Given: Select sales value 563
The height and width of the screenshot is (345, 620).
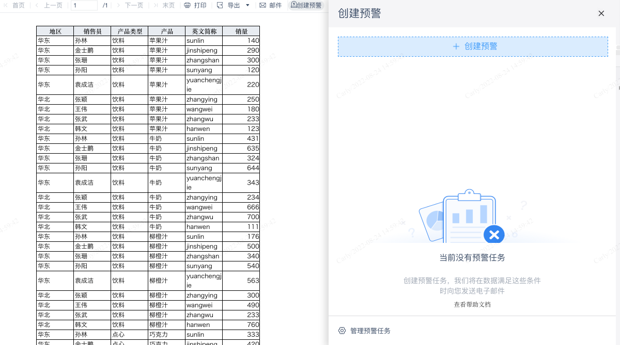Looking at the screenshot, I should (x=241, y=281).
